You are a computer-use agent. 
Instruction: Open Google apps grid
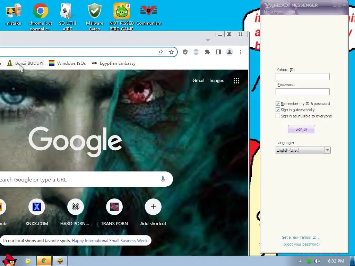coord(236,81)
